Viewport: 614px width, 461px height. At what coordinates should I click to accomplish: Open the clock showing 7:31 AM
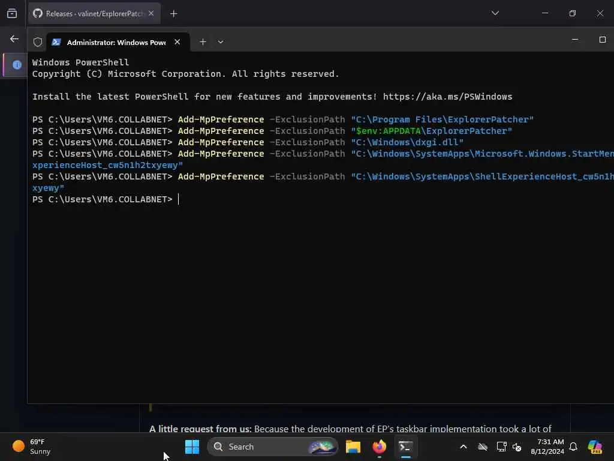pyautogui.click(x=547, y=447)
